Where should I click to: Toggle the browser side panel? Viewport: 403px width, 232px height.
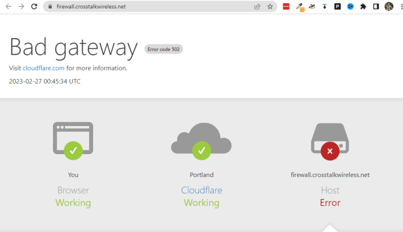coord(376,6)
